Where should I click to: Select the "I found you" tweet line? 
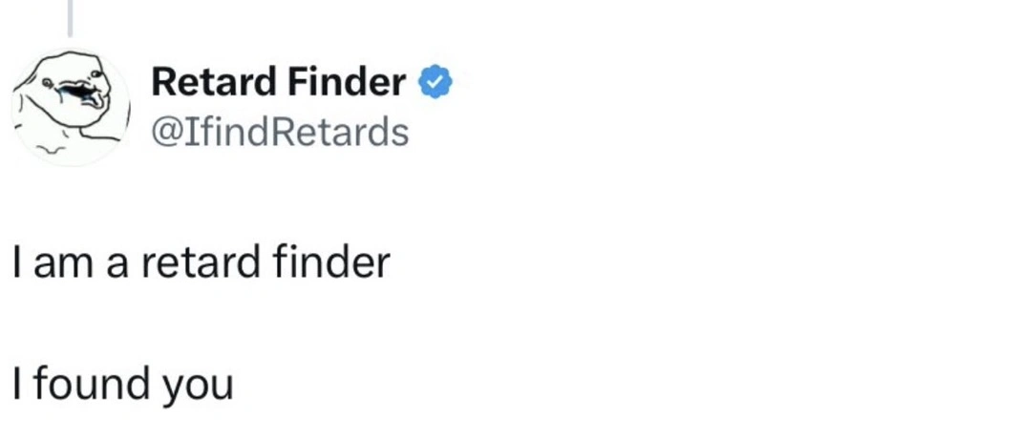(122, 384)
